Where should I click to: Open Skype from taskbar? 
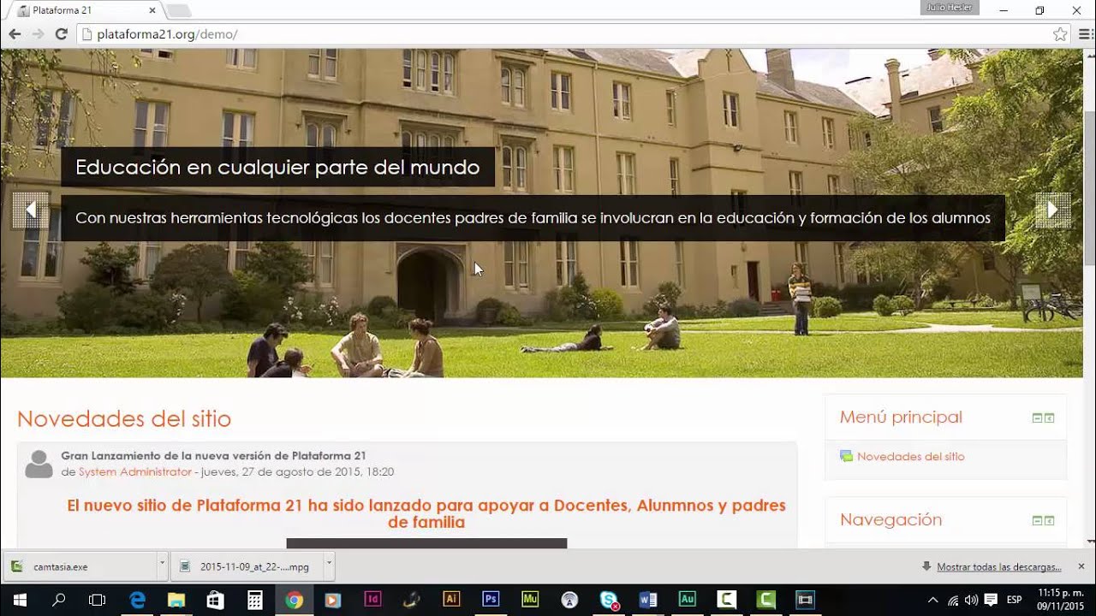609,600
